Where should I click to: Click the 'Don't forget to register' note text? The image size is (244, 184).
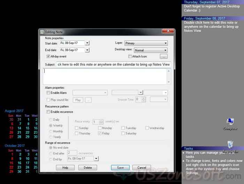tap(212, 8)
